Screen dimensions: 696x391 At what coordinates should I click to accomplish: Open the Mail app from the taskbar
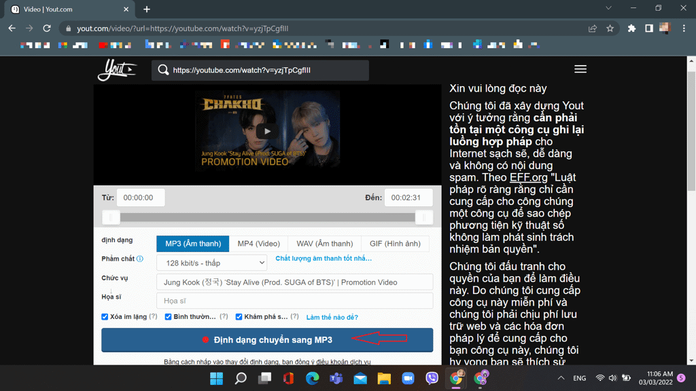tap(360, 379)
